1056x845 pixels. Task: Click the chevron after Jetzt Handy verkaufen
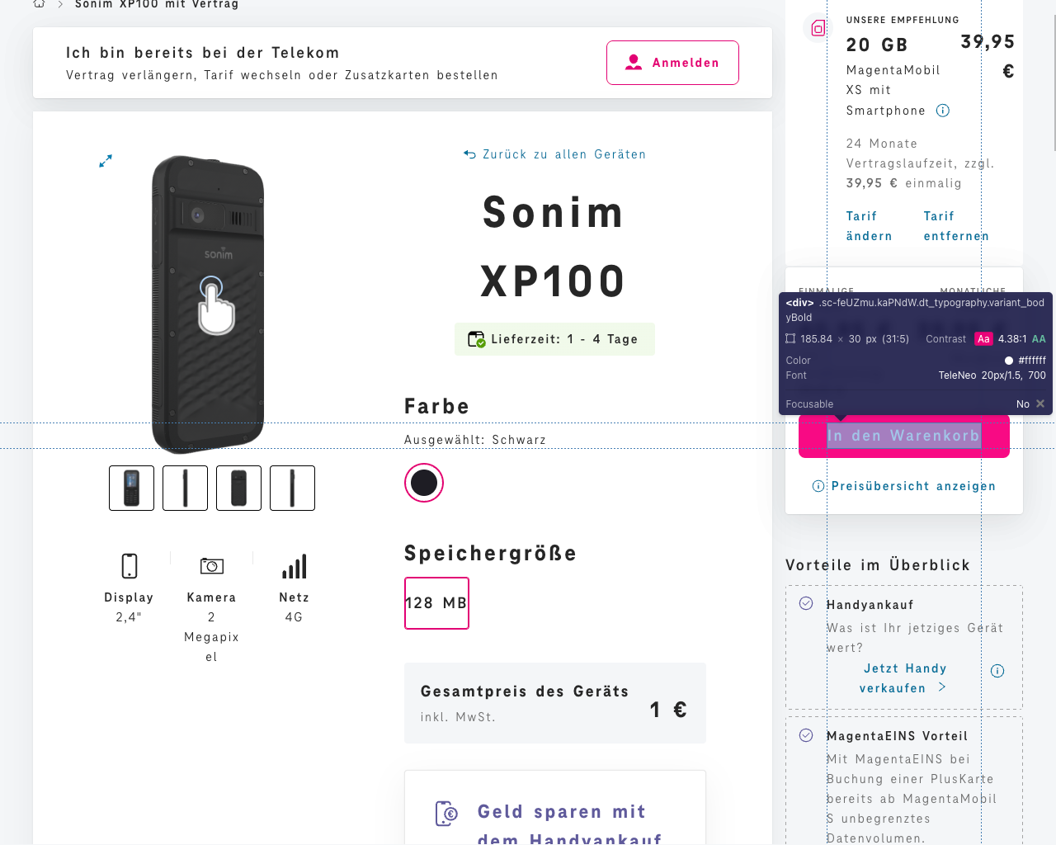click(943, 687)
